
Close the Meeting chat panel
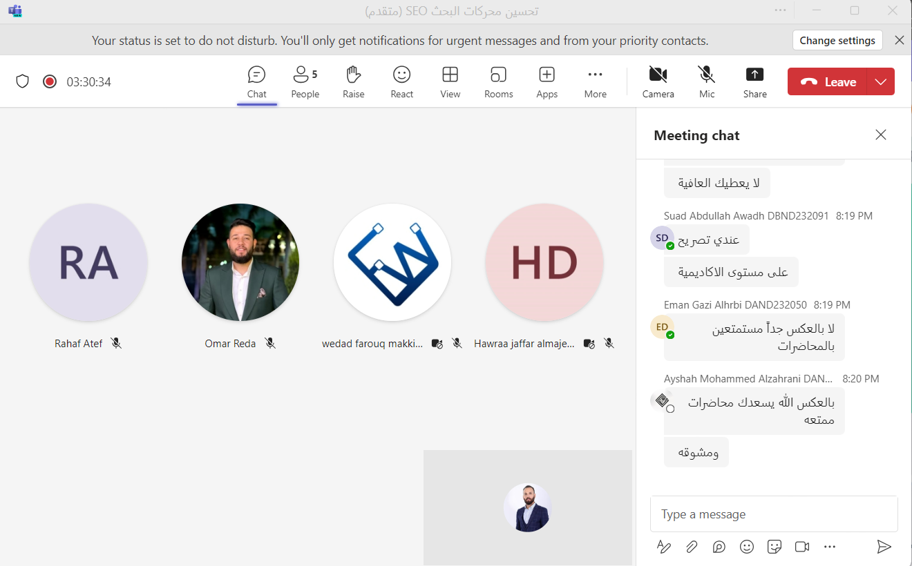click(x=881, y=135)
